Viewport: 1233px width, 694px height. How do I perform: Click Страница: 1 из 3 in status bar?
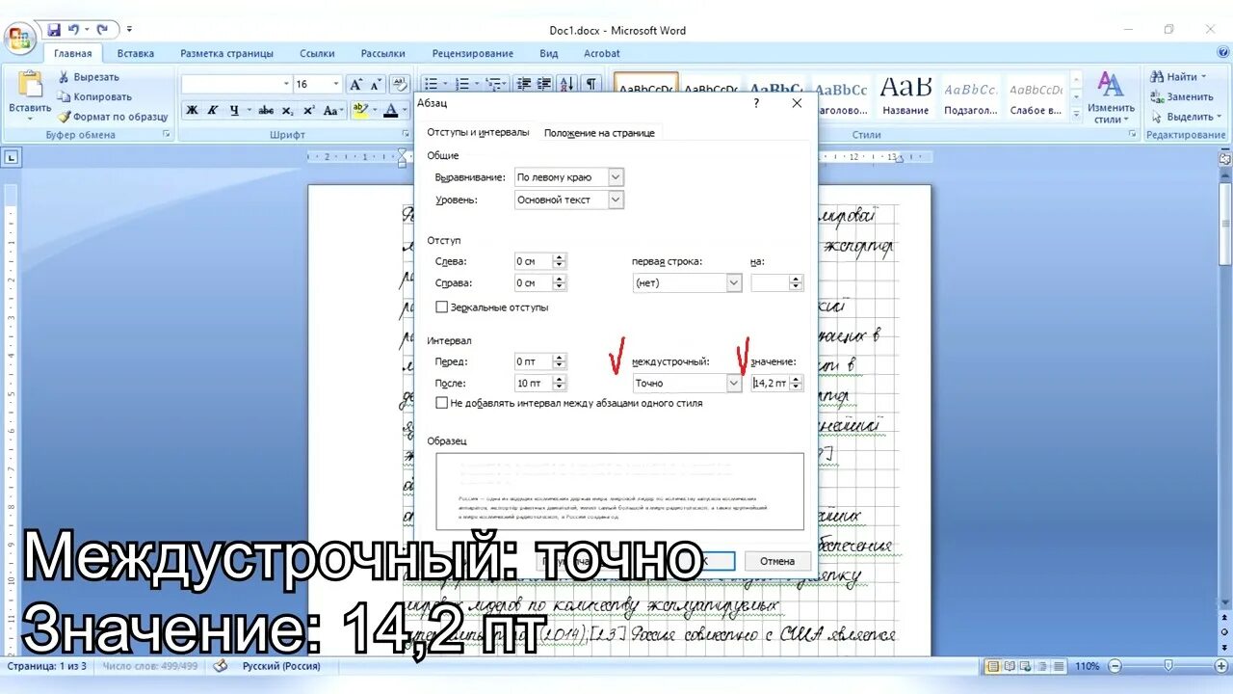(x=46, y=666)
